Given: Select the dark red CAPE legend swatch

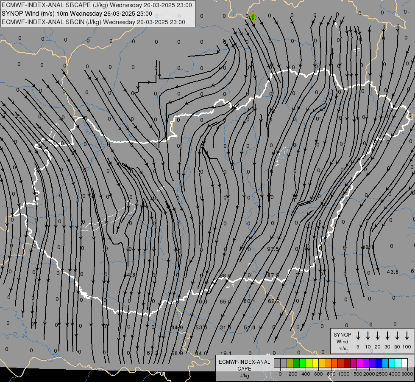Looking at the screenshot, I should 347,363.
